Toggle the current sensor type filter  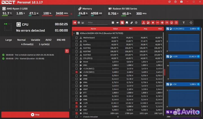[157, 22]
